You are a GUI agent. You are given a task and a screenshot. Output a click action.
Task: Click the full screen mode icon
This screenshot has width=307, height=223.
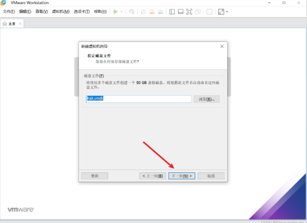pos(189,12)
